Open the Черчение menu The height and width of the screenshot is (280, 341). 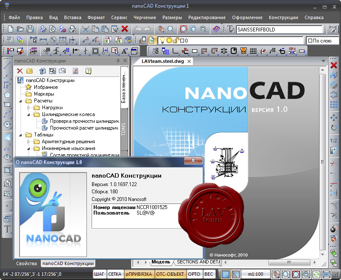[145, 17]
